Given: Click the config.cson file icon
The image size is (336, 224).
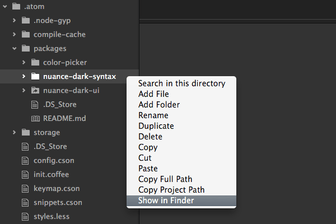Looking at the screenshot, I should [x=25, y=161].
